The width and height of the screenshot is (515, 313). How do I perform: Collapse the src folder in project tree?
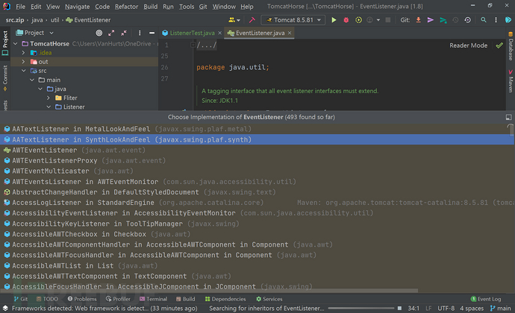coord(23,70)
